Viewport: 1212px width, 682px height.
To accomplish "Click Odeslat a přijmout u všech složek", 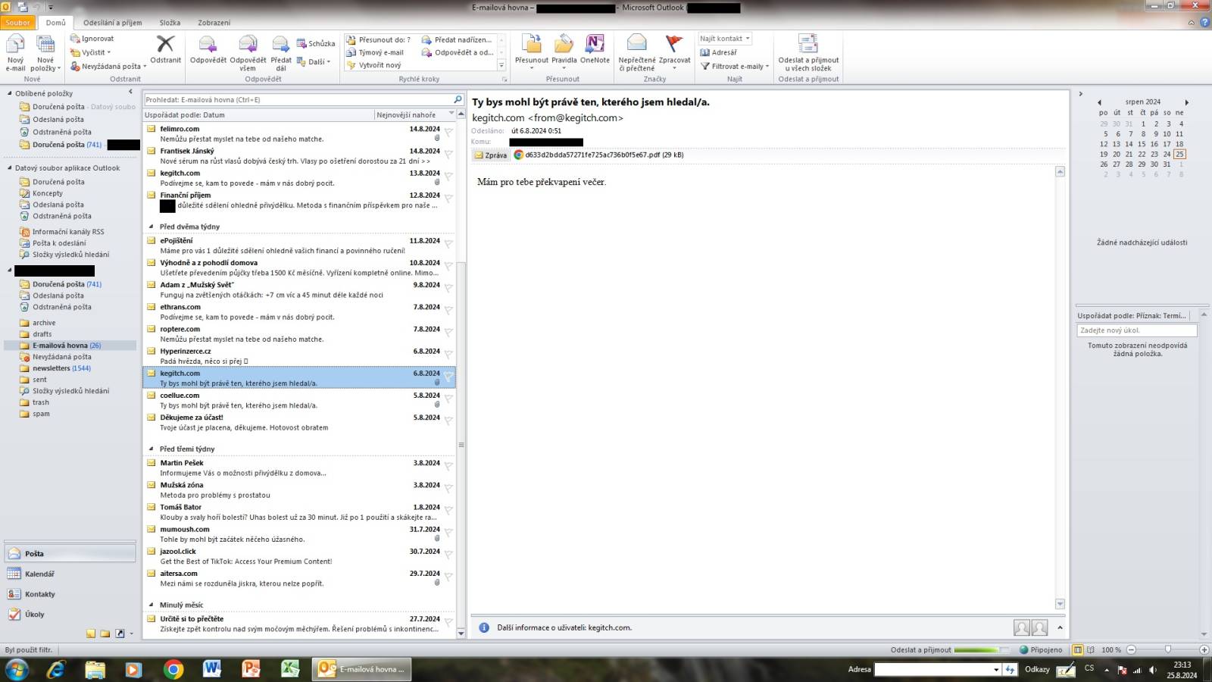I will click(808, 52).
